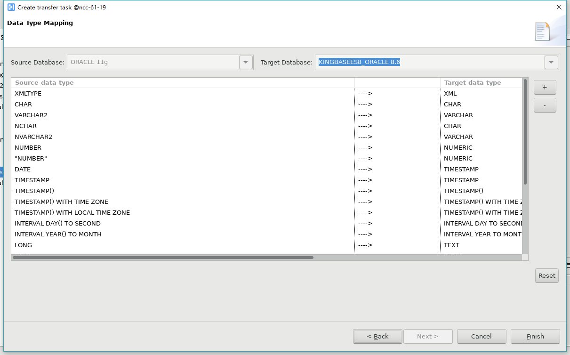Open the Source Database dropdown arrow
Screen dimensions: 570x355
point(246,62)
